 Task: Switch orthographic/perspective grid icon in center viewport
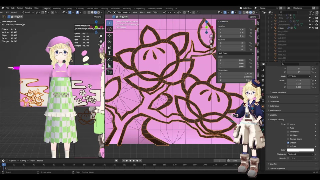tap(211, 51)
